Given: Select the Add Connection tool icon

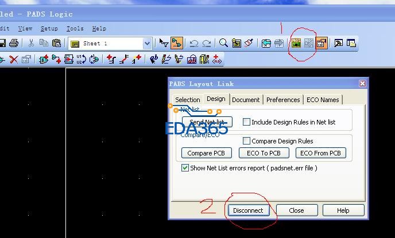Looking at the screenshot, I should (56, 60).
